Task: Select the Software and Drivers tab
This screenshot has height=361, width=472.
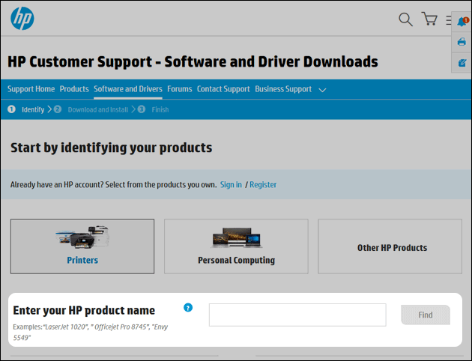Action: [128, 89]
